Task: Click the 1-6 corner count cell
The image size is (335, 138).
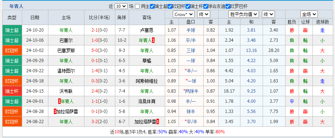Action: point(122,101)
